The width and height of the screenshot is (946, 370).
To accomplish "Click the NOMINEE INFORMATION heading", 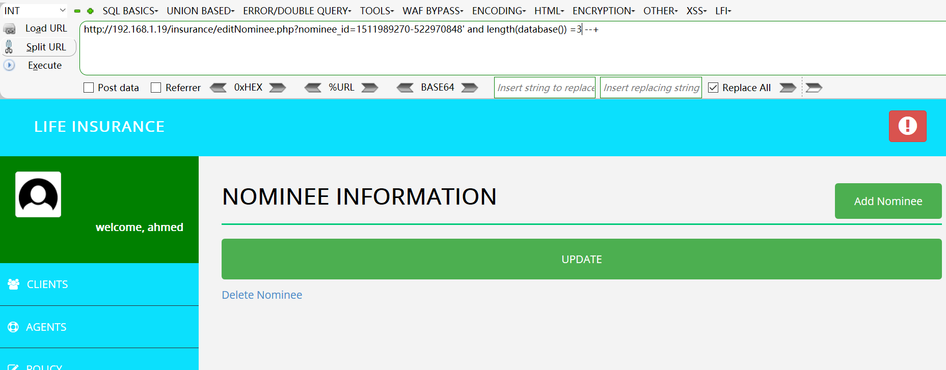I will point(360,196).
